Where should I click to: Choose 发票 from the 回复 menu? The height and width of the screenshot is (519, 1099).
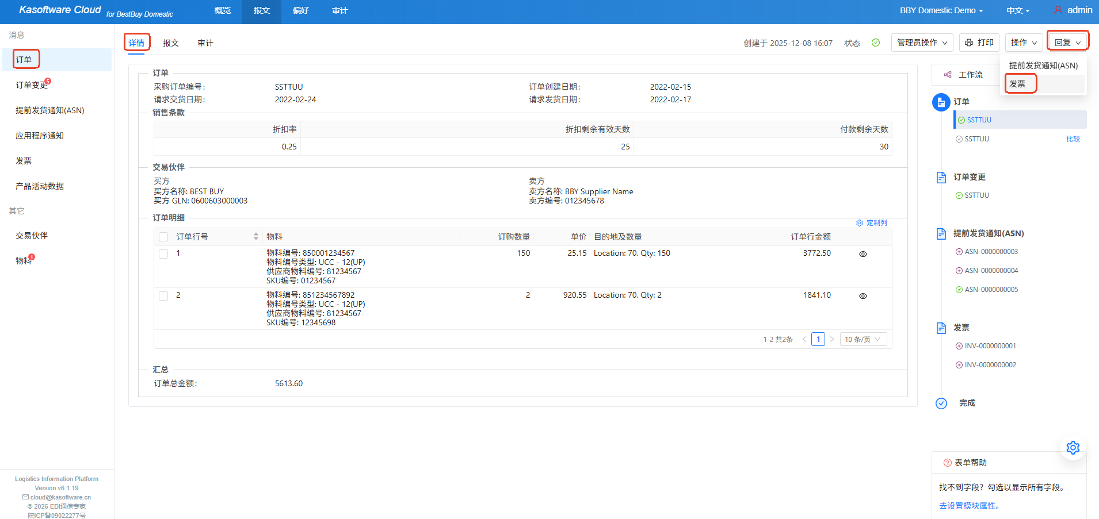1017,84
